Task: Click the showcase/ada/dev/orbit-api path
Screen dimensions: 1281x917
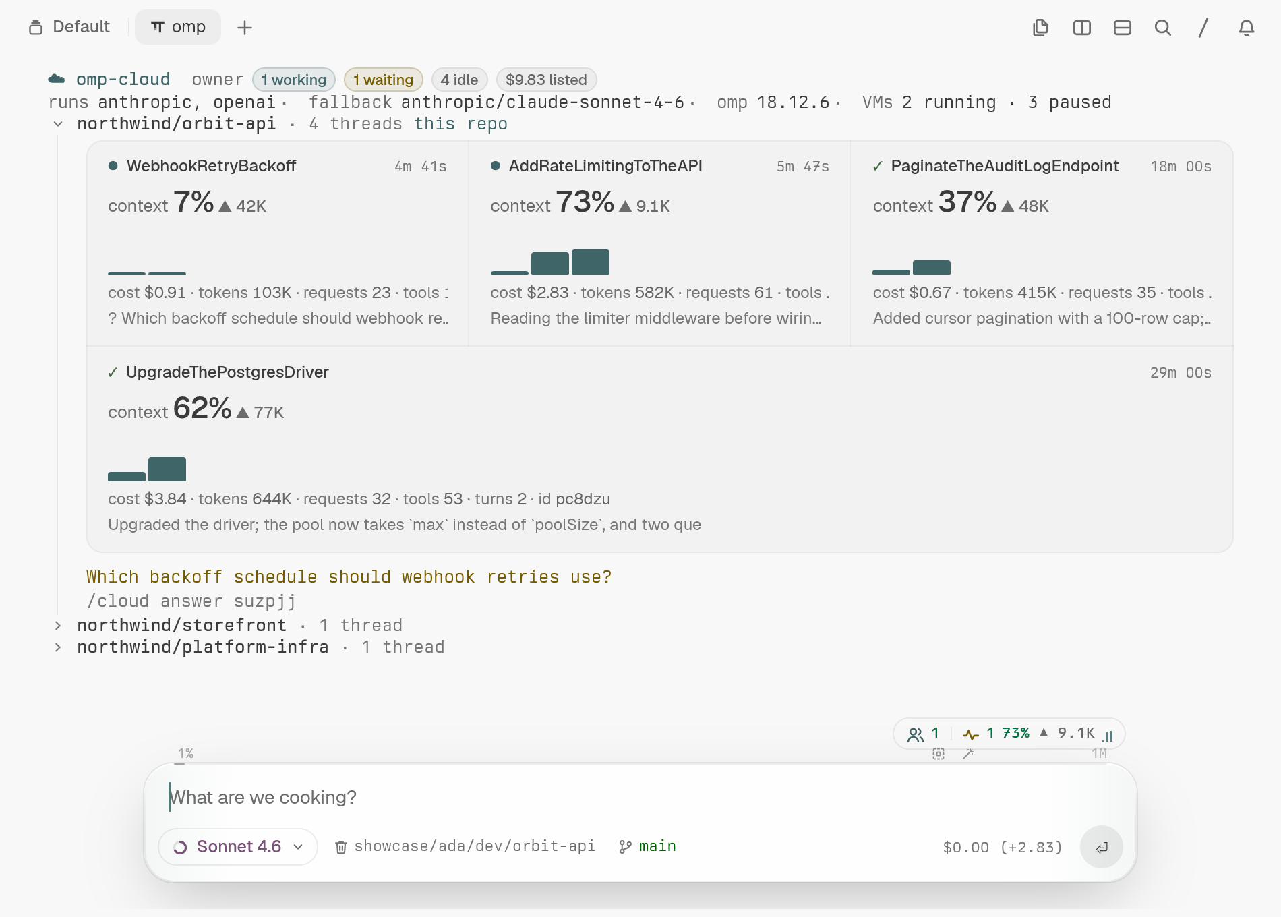Action: click(475, 846)
